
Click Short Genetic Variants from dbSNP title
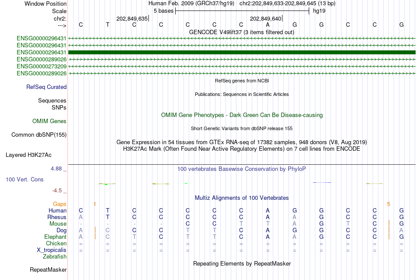pos(242,128)
